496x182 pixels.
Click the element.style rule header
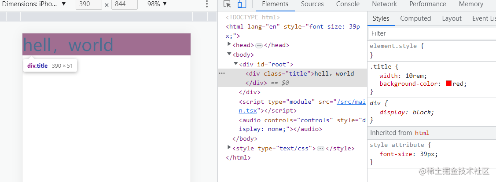pos(397,46)
